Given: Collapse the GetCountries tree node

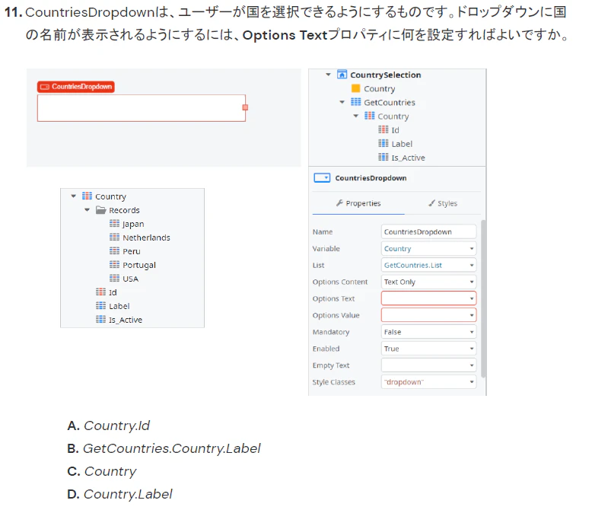Looking at the screenshot, I should (342, 102).
